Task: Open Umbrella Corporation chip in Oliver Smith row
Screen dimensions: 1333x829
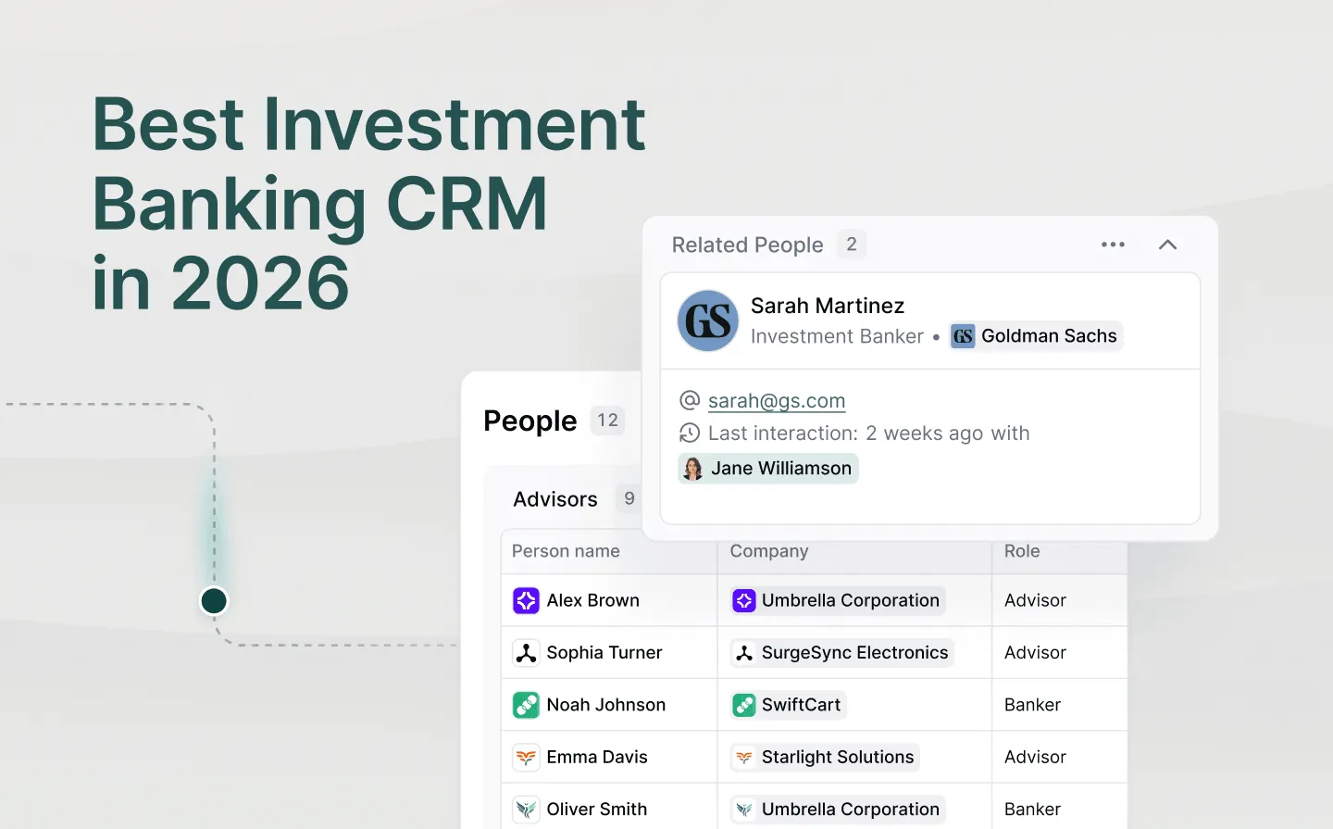Action: pyautogui.click(x=838, y=810)
